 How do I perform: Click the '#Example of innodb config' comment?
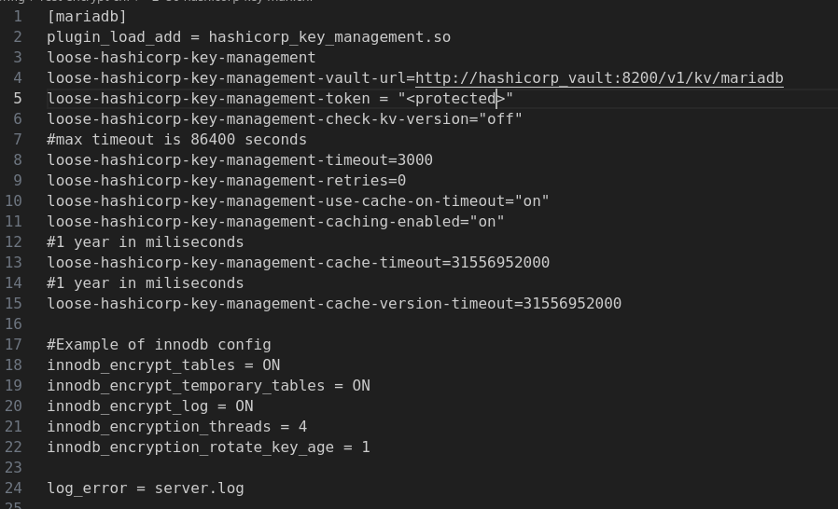(x=159, y=345)
